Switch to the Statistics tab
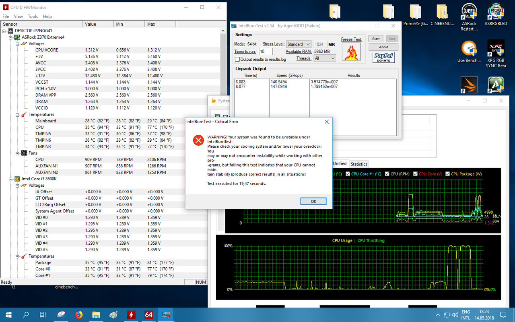 pos(358,164)
